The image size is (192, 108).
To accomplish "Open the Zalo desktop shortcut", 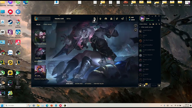I will (10, 53).
